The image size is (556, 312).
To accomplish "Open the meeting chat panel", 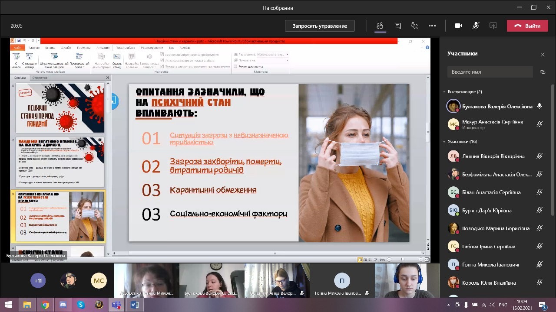I will [x=397, y=26].
